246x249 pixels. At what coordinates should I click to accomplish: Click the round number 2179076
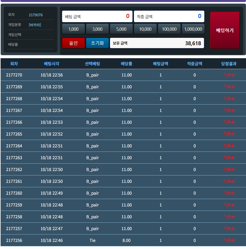pyautogui.click(x=35, y=15)
